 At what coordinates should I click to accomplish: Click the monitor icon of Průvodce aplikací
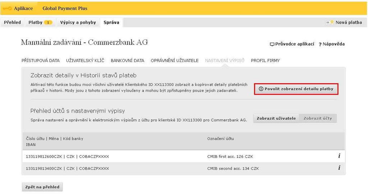tap(272, 44)
